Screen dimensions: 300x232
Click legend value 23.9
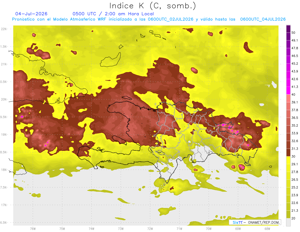point(295,195)
